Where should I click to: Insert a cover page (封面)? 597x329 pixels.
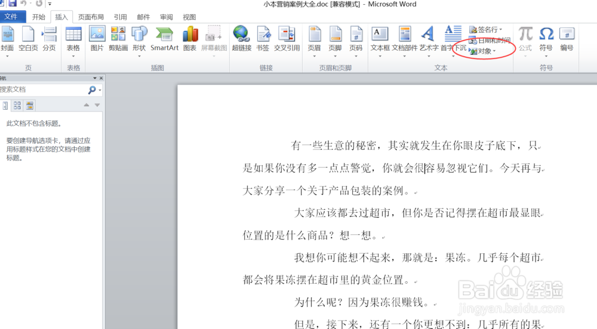pos(7,41)
